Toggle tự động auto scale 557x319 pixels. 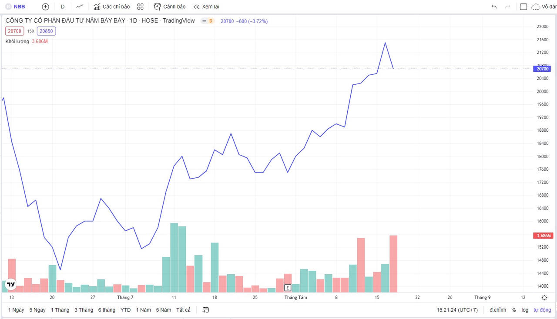tap(542, 310)
